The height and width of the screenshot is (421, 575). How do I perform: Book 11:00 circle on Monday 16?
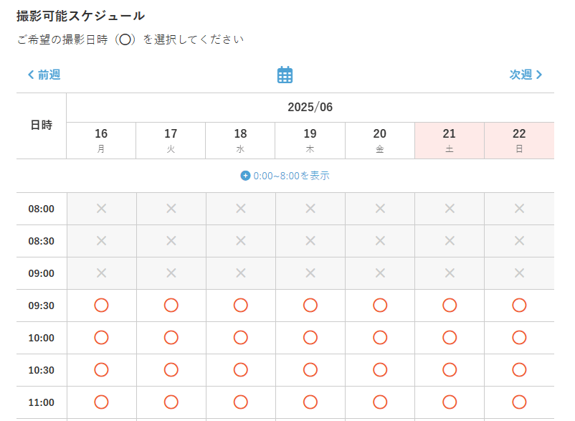pyautogui.click(x=101, y=402)
